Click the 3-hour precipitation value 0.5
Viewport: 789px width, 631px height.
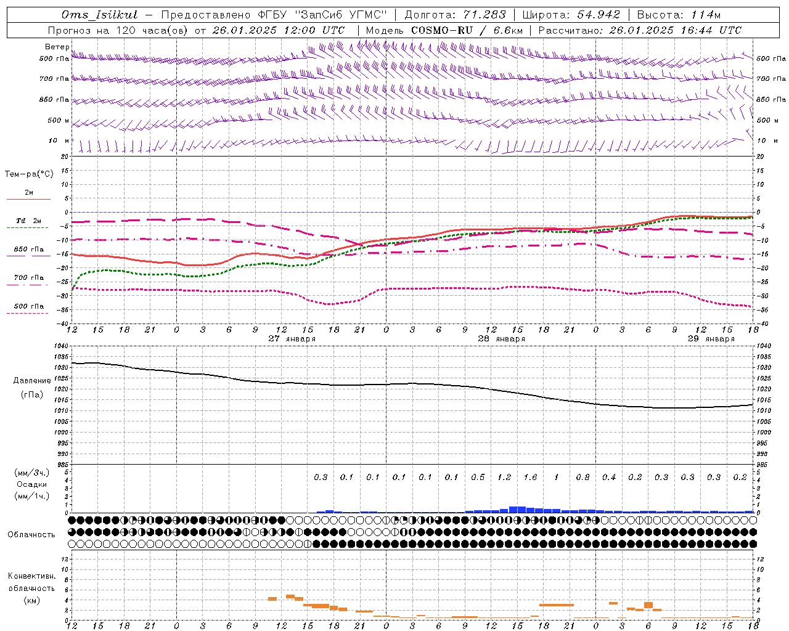[478, 477]
